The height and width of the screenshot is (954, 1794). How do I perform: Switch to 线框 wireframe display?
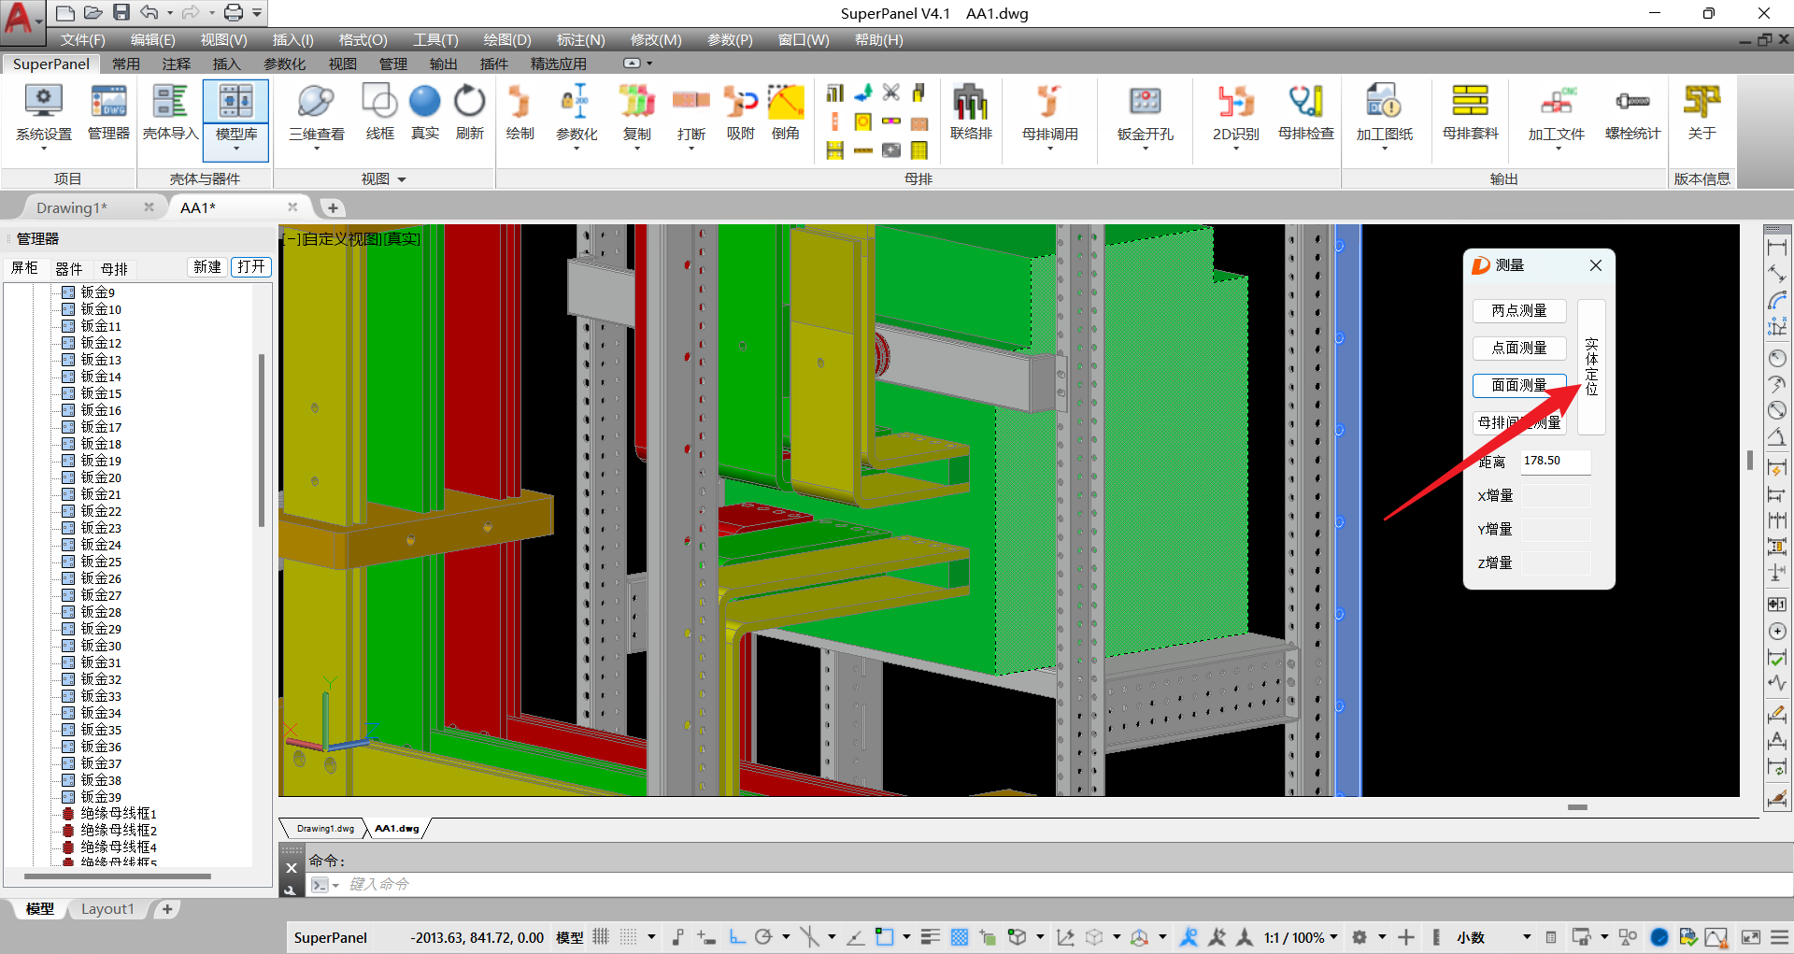pos(379,114)
